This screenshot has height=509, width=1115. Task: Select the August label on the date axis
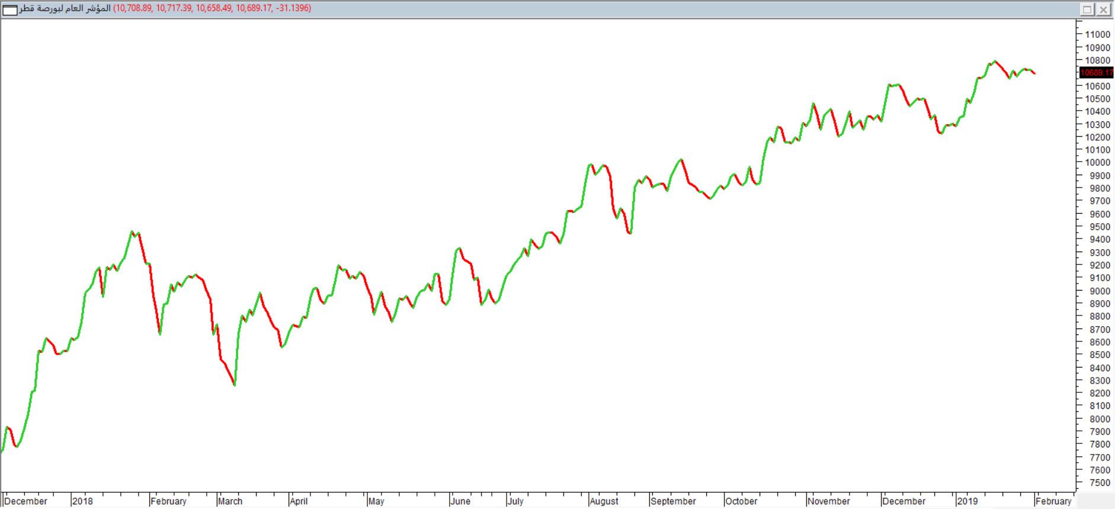(x=604, y=501)
